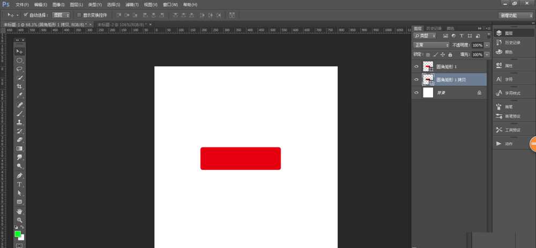This screenshot has height=248, width=536.
Task: Switch to the 历史记录 panel tab
Action: pos(434,28)
